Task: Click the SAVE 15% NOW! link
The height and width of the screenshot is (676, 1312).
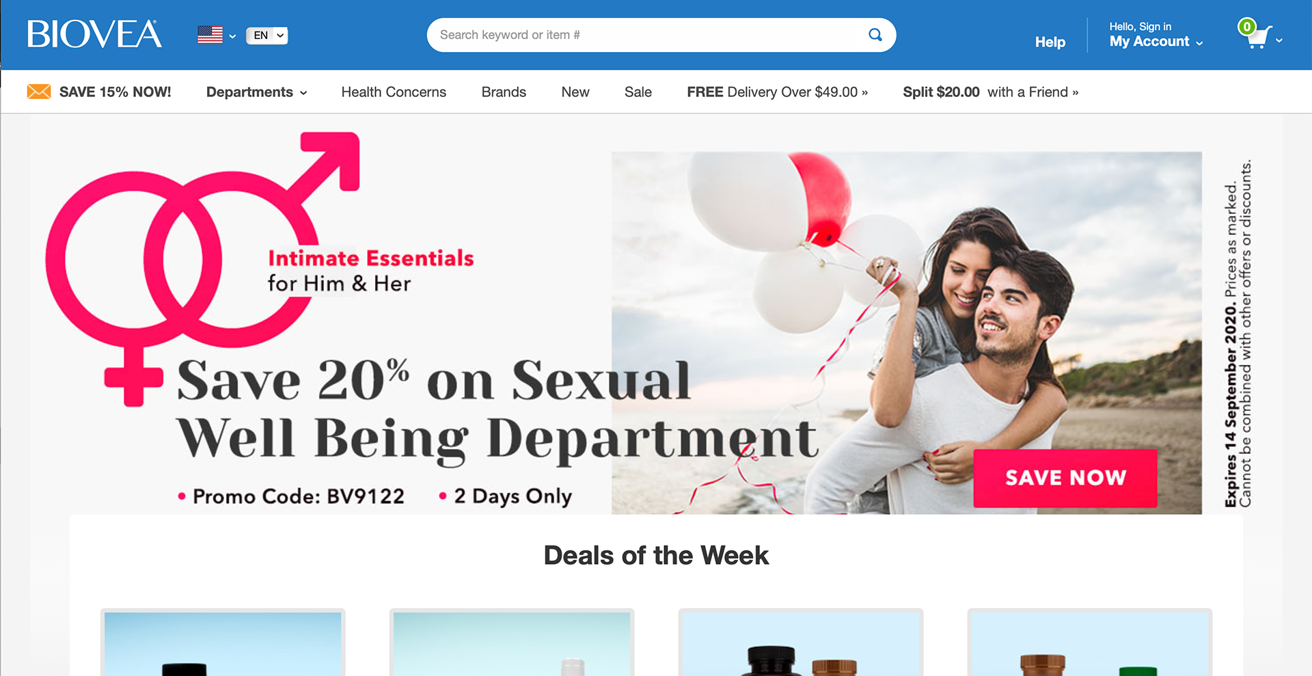Action: [x=115, y=92]
